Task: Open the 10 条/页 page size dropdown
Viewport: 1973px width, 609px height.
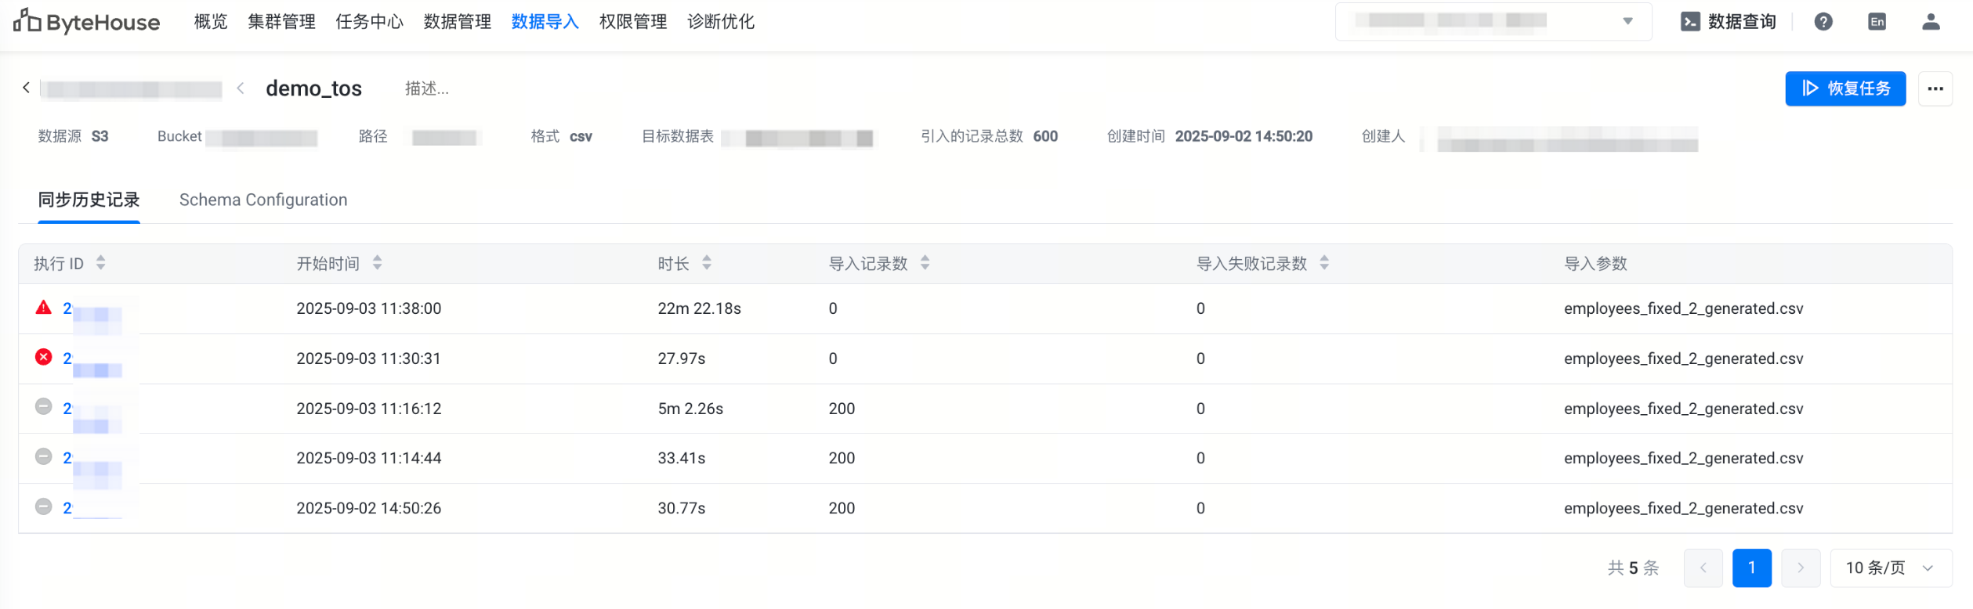Action: point(1890,568)
